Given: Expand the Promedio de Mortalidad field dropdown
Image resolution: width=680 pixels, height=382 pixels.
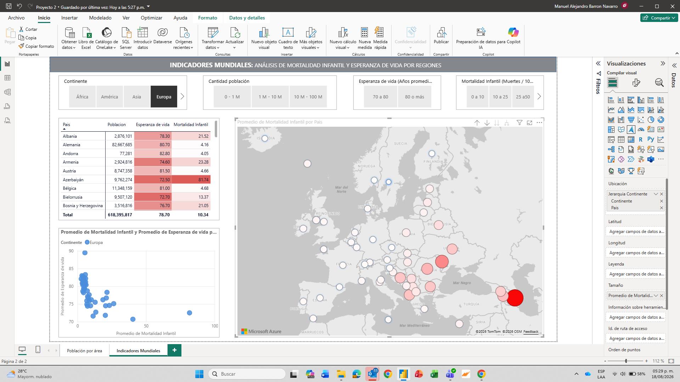Looking at the screenshot, I should [x=656, y=296].
